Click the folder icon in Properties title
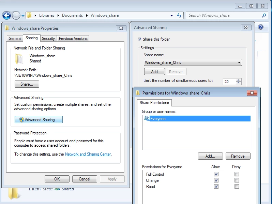The height and width of the screenshot is (204, 272). click(x=7, y=28)
